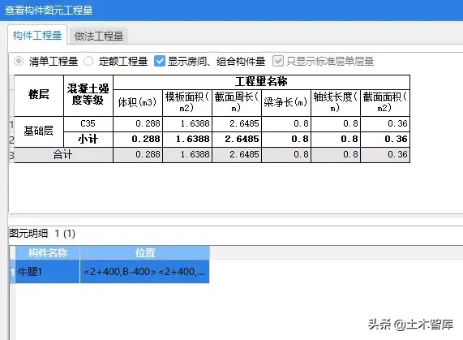
Task: Toggle 只显示标准层单层量 checkbox
Action: 278,61
